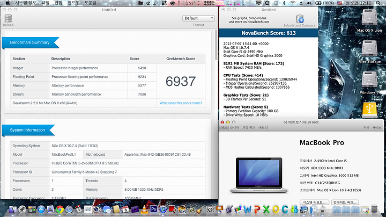Launch Safari from the Dock

point(69,209)
